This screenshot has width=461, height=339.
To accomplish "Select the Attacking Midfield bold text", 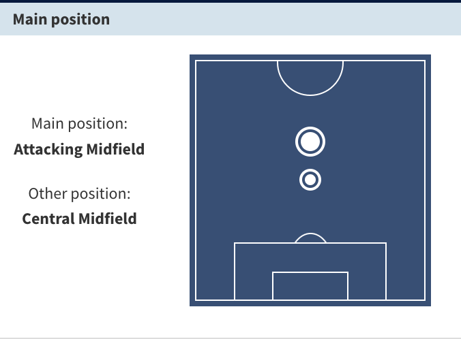I will 79,149.
